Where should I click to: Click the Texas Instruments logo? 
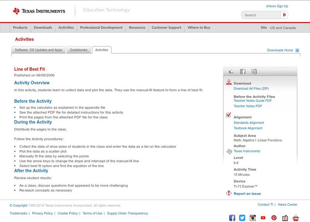coord(39,11)
